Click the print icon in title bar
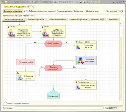The image size is (126, 112). point(80,2)
